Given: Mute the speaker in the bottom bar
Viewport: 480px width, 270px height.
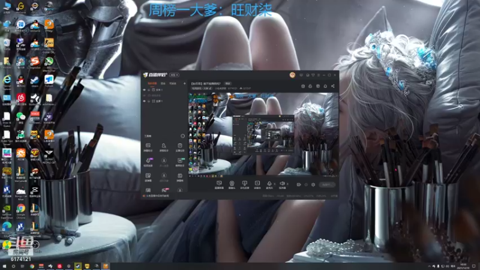Looking at the screenshot, I should (282, 184).
